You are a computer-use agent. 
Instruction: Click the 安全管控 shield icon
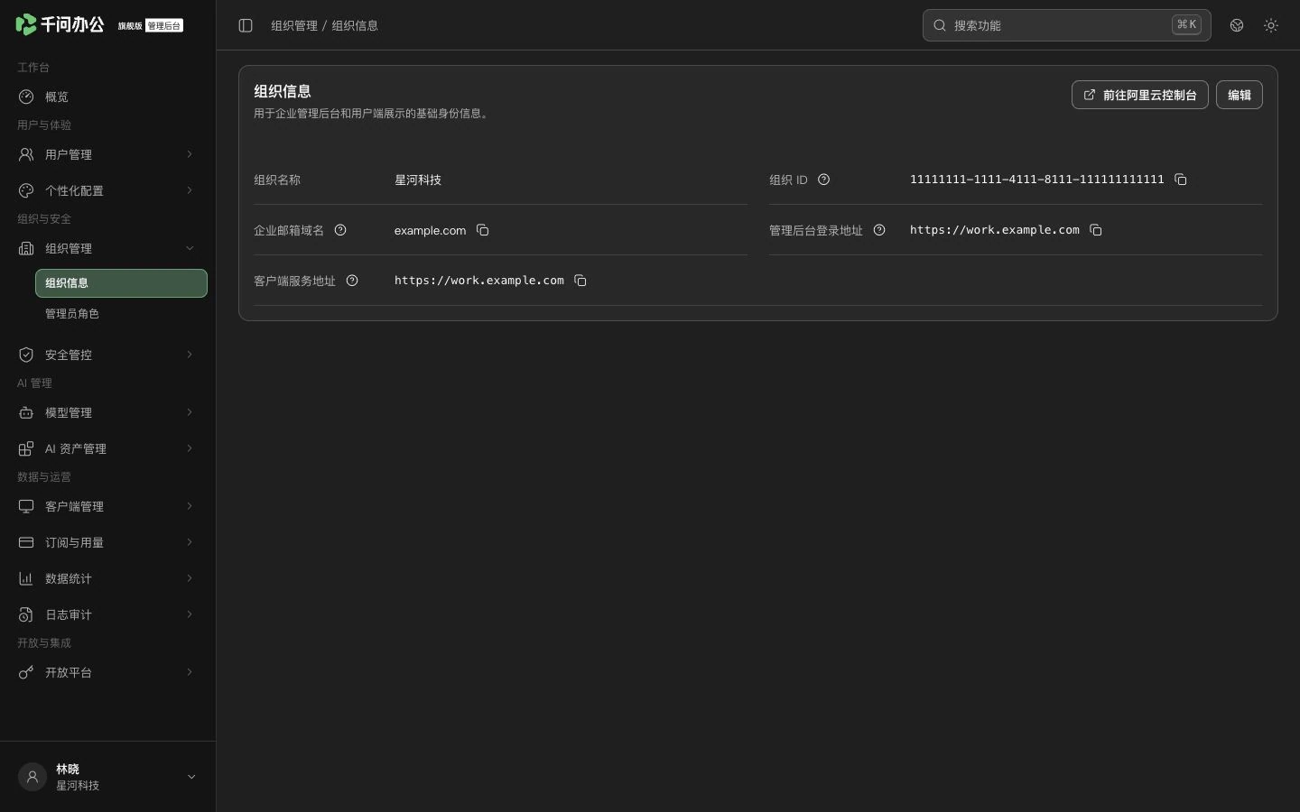tap(26, 355)
